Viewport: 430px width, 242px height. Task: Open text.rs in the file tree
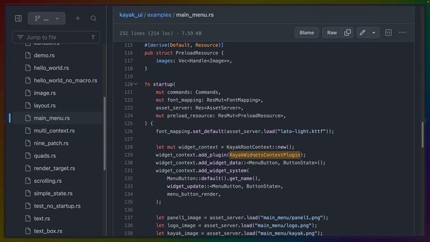click(42, 218)
